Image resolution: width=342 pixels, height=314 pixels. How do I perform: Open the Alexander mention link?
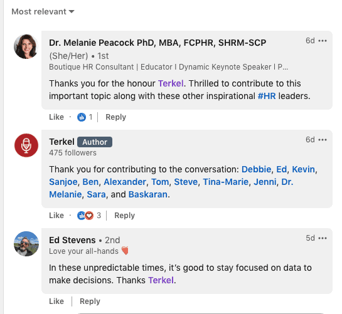125,182
